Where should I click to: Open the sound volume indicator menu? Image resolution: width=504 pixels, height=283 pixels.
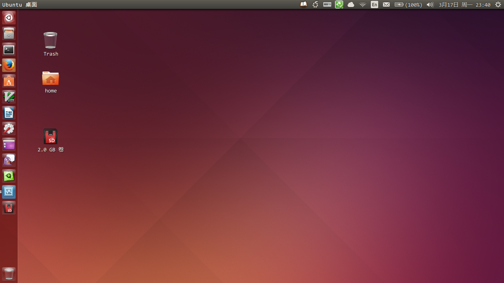pos(430,4)
